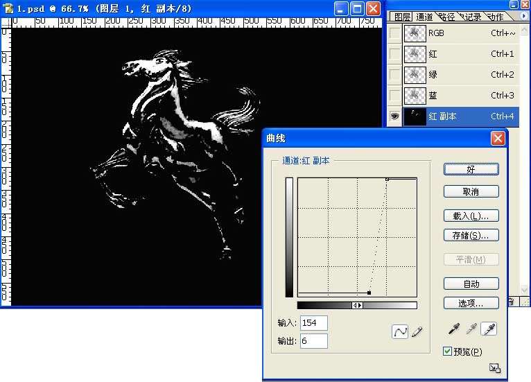Switch to the 图层 (Layers) tab
This screenshot has height=382, width=531.
tap(403, 17)
